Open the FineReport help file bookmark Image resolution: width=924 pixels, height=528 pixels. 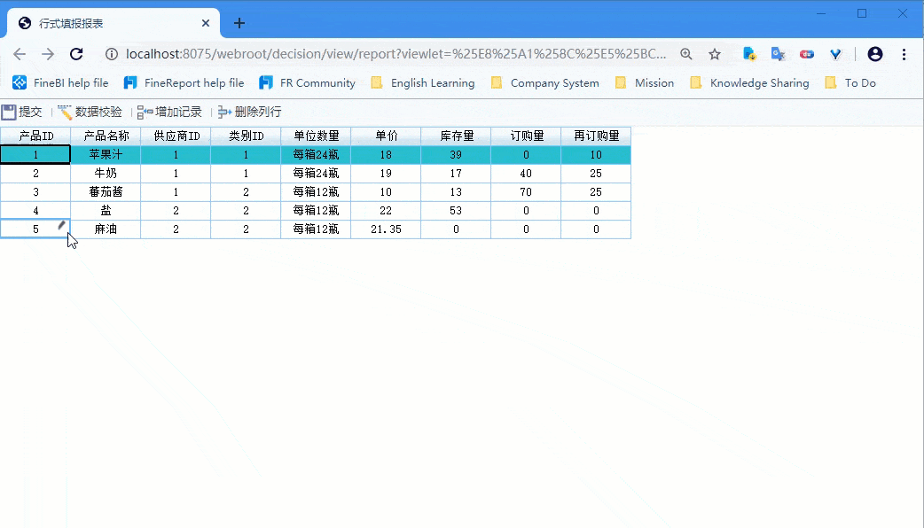tap(184, 82)
